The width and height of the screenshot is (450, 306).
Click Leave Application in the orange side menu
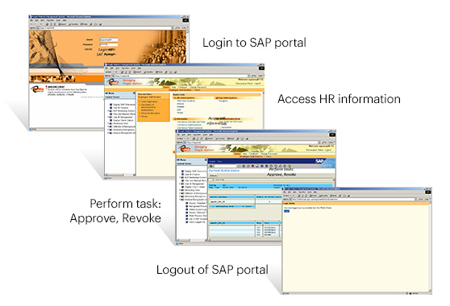149,101
